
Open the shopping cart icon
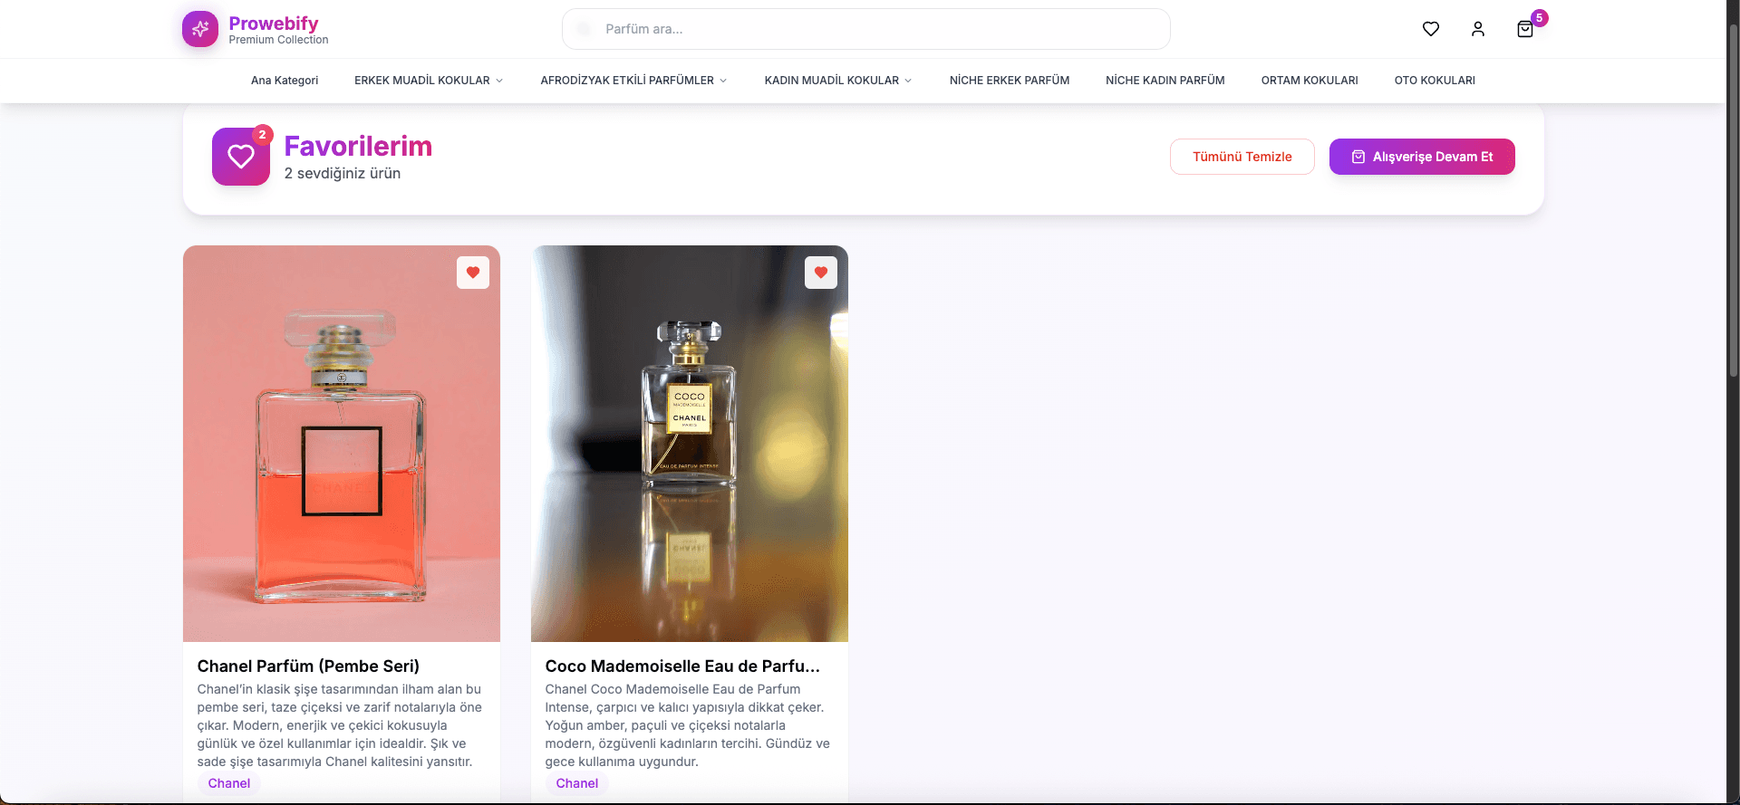click(1525, 29)
